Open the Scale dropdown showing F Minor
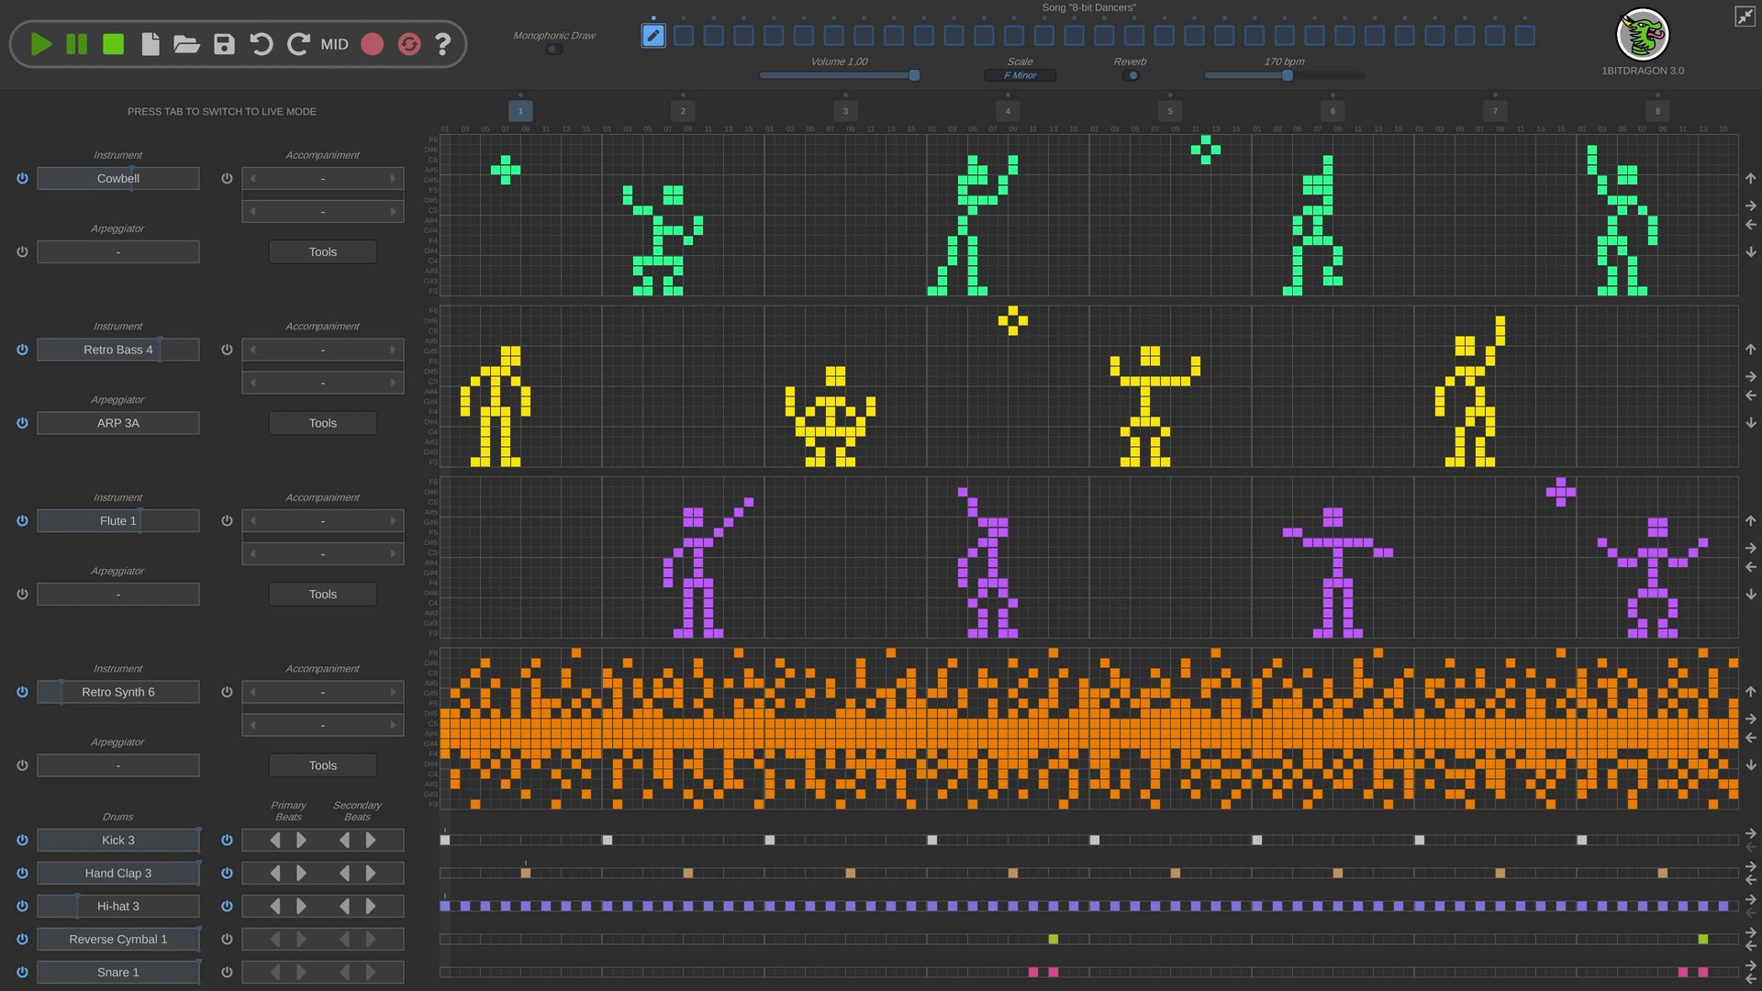The height and width of the screenshot is (991, 1762). pyautogui.click(x=1020, y=75)
